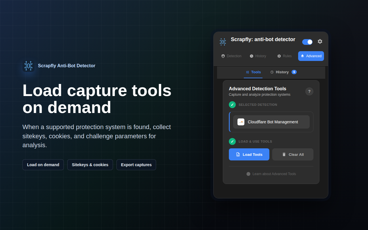Click the Scrapfly spider logo in popup header
Image resolution: width=368 pixels, height=230 pixels.
tap(223, 42)
